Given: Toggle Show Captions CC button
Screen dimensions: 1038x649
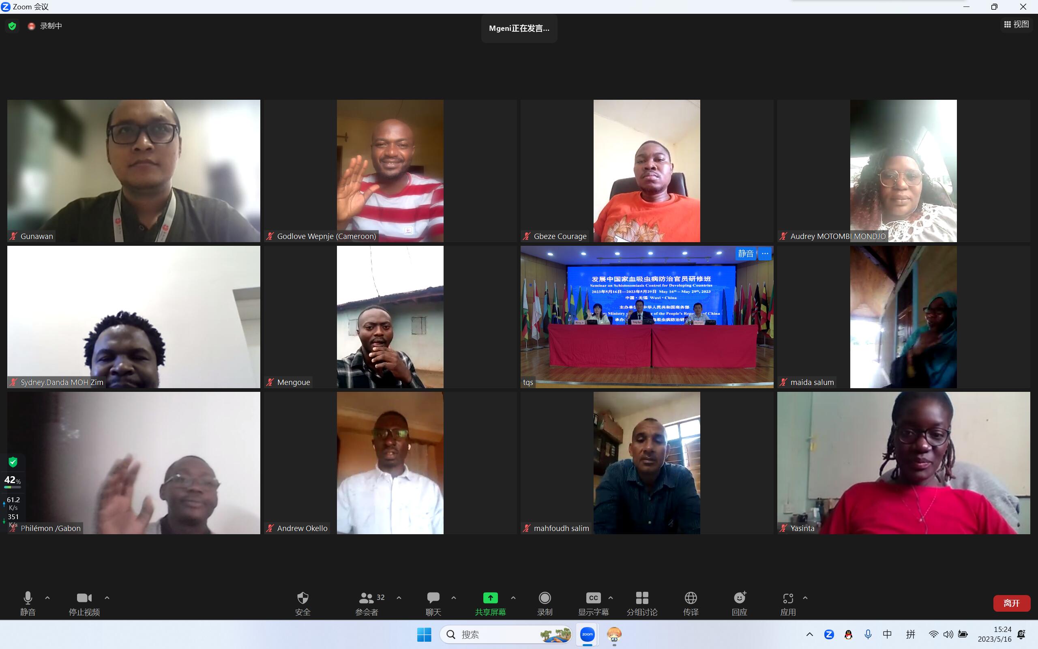Looking at the screenshot, I should (x=593, y=598).
